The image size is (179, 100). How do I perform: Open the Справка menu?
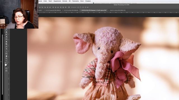(88, 1)
